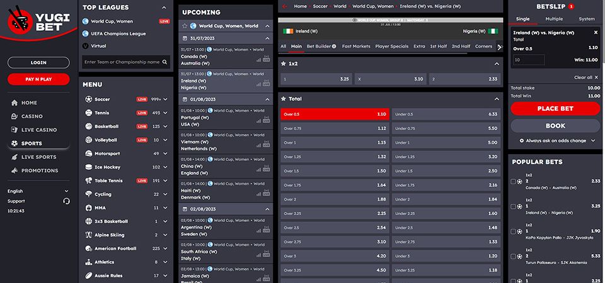Collapse the World Cup, Women, World section
The width and height of the screenshot is (605, 283).
coord(267,26)
